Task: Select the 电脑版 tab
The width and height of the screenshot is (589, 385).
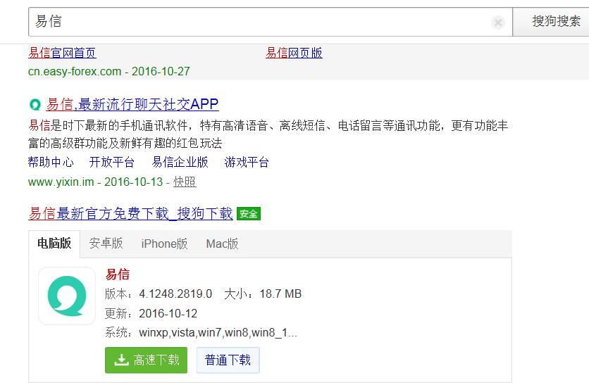Action: (x=54, y=244)
